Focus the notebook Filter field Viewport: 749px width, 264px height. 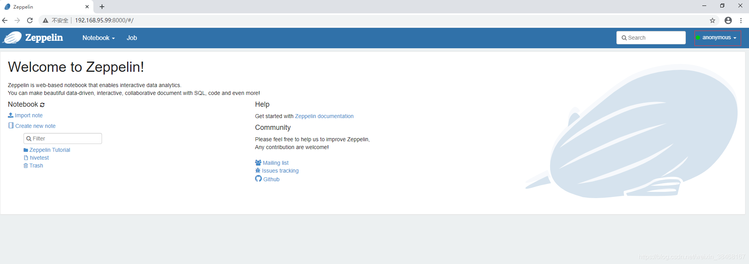pos(63,138)
